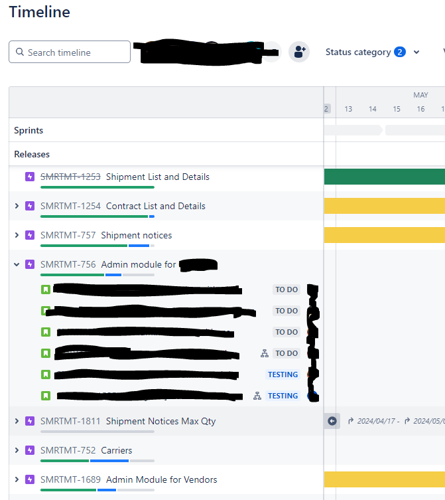
Task: Select the Contract List and Details title
Action: (x=155, y=206)
